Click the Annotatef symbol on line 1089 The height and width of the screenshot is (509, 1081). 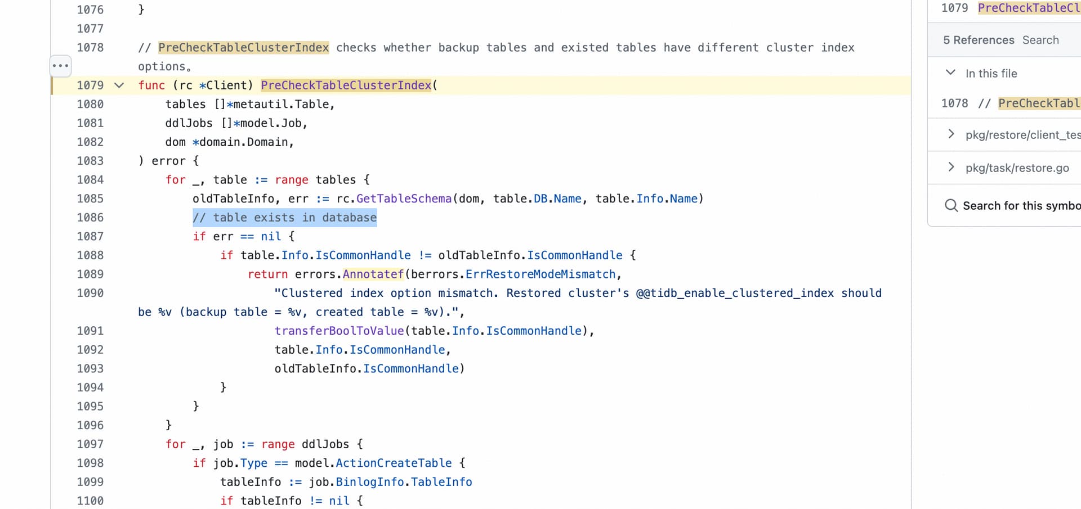coord(373,274)
